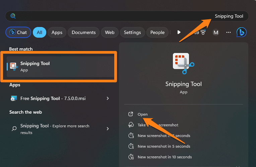Expand the web search result chevron
This screenshot has width=256, height=167.
(x=108, y=129)
